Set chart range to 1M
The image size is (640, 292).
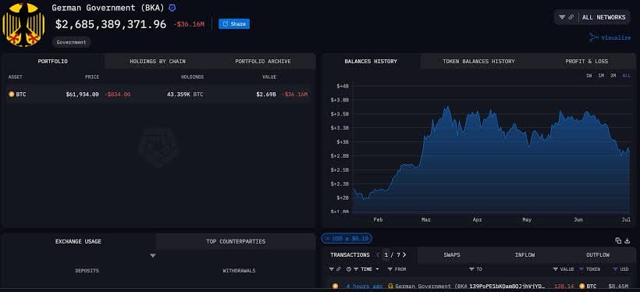tap(601, 76)
